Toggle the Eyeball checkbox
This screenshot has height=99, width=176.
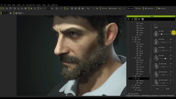click(x=137, y=32)
